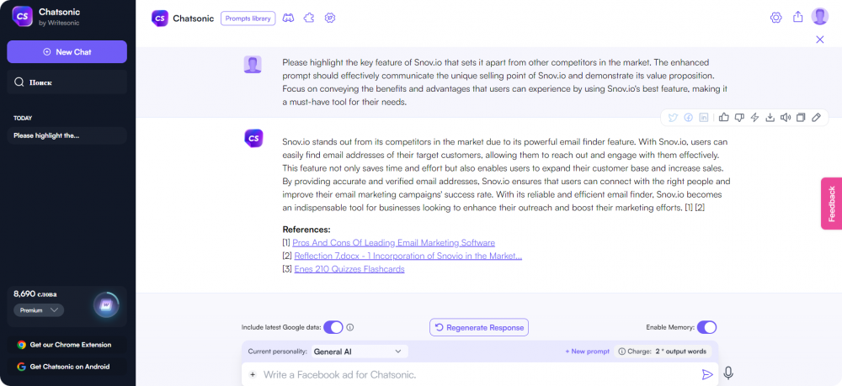Screen dimensions: 842x386
Task: Send the message with paper plane icon
Action: [707, 374]
